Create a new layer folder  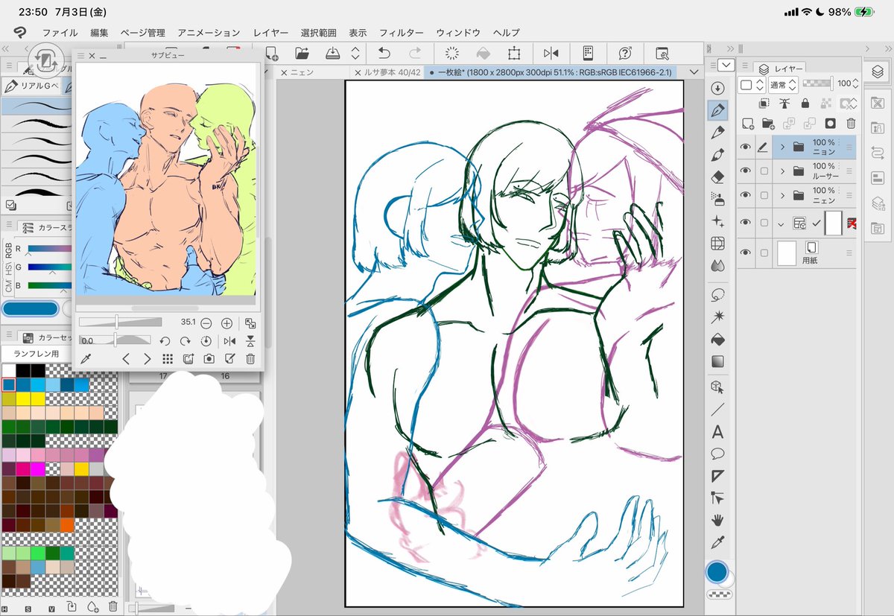tap(768, 124)
